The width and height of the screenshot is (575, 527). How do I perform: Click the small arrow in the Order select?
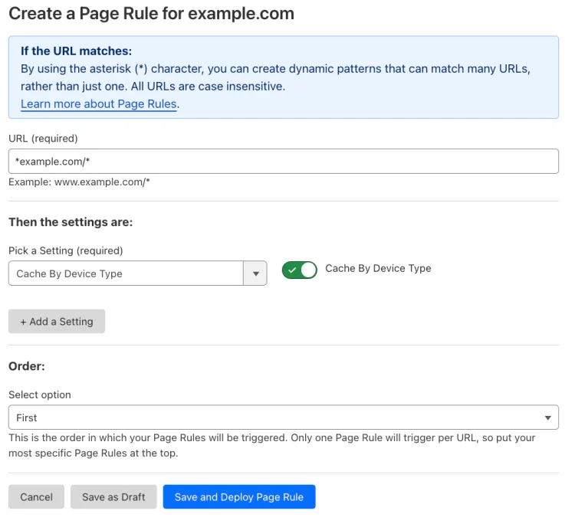coord(547,417)
